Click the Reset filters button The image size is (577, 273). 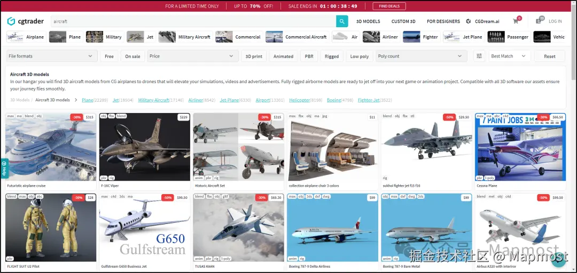[x=550, y=56]
